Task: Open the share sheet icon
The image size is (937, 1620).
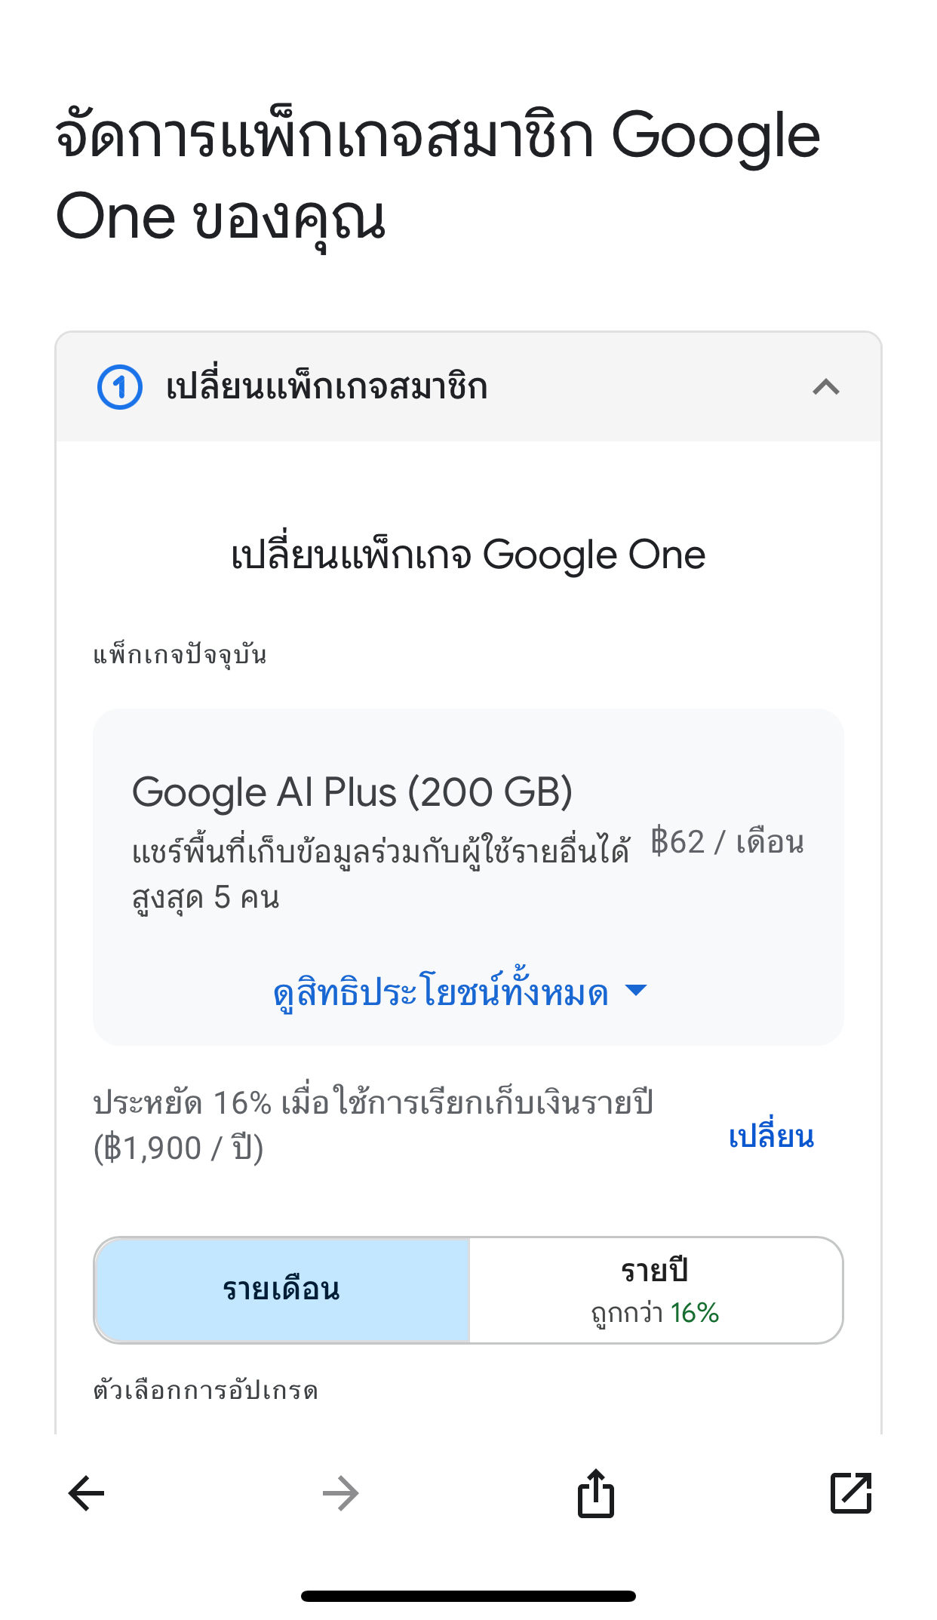Action: tap(596, 1493)
